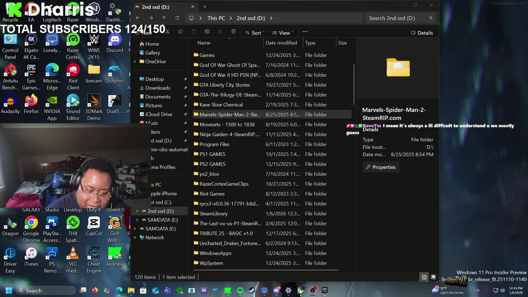Viewport: 528px width, 297px height.
Task: Select the Epic Games desktop icon
Action: tap(31, 77)
